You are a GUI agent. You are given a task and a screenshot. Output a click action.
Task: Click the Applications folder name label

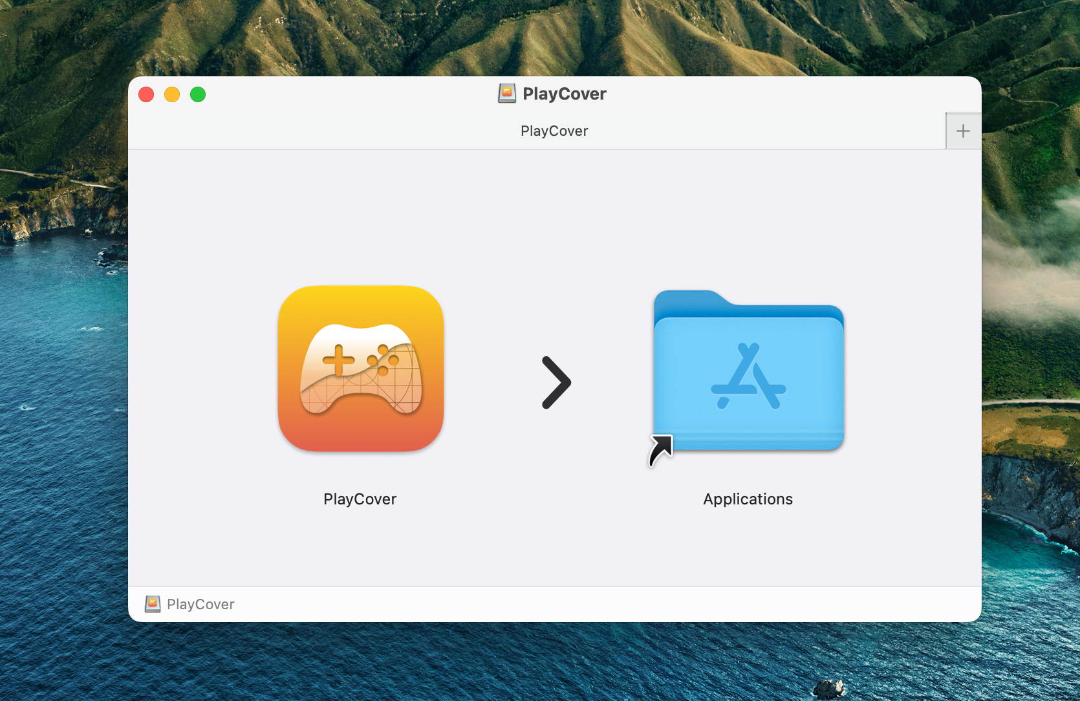748,499
